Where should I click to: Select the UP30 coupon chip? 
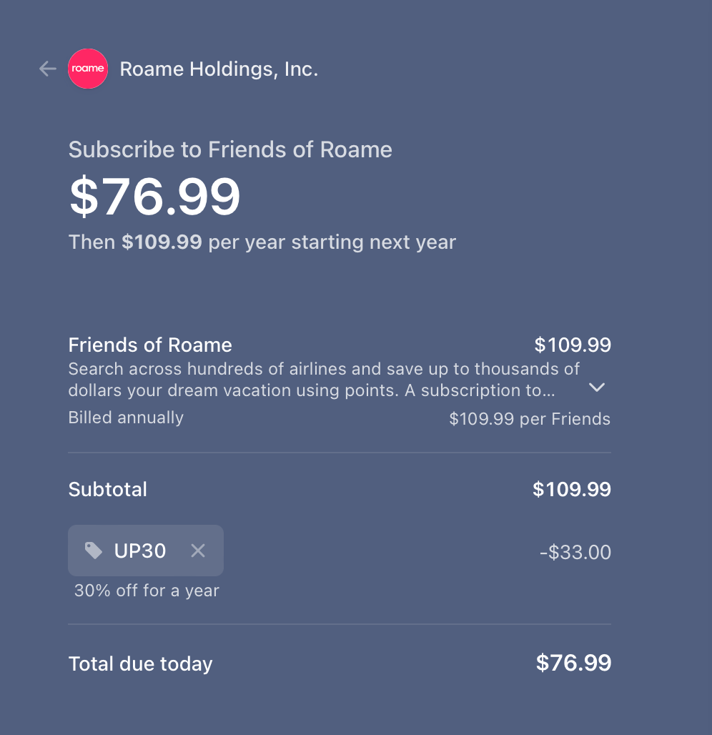pyautogui.click(x=139, y=550)
